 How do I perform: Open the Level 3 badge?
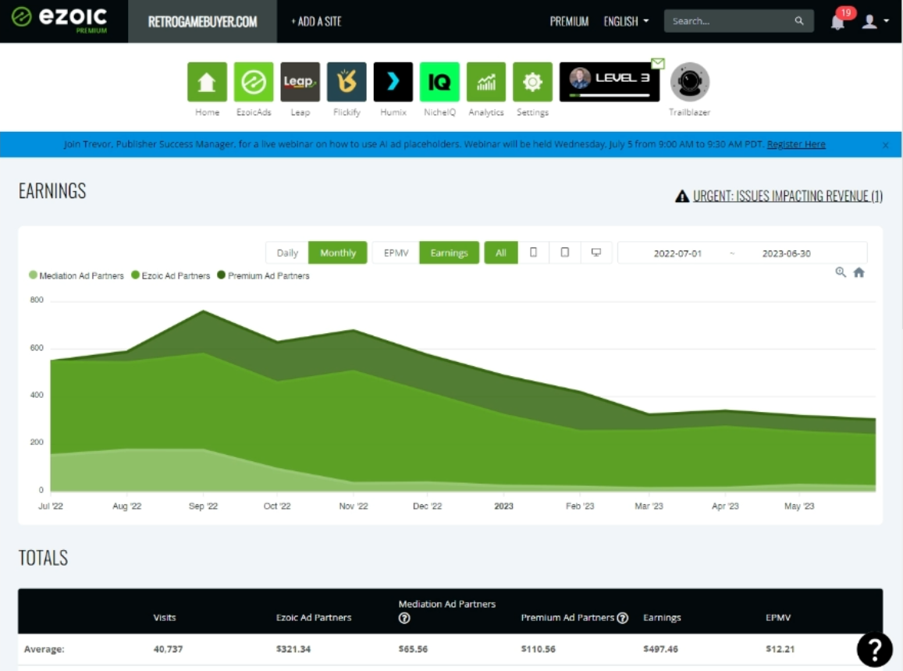tap(610, 82)
